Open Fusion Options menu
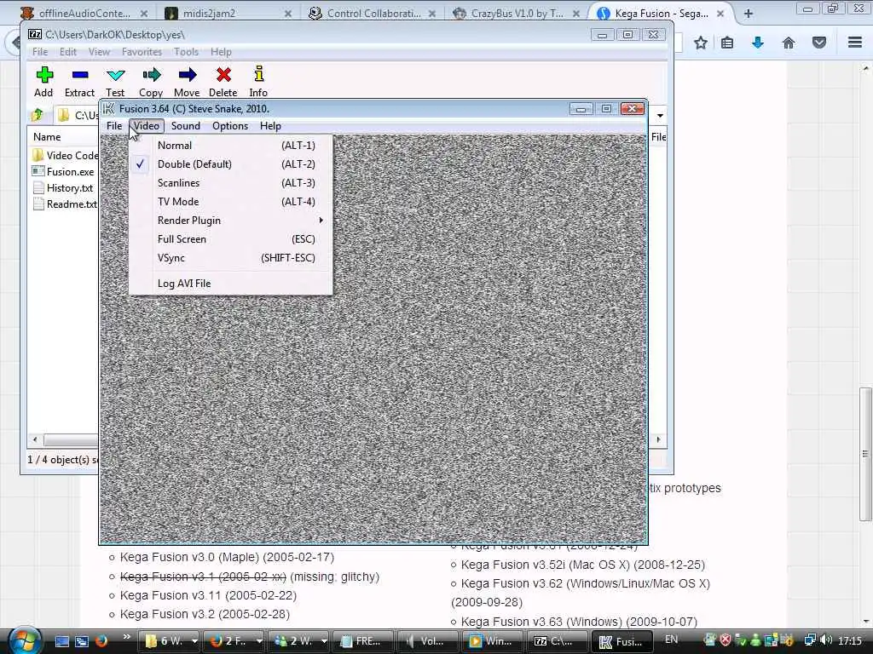The height and width of the screenshot is (654, 873). click(x=230, y=126)
